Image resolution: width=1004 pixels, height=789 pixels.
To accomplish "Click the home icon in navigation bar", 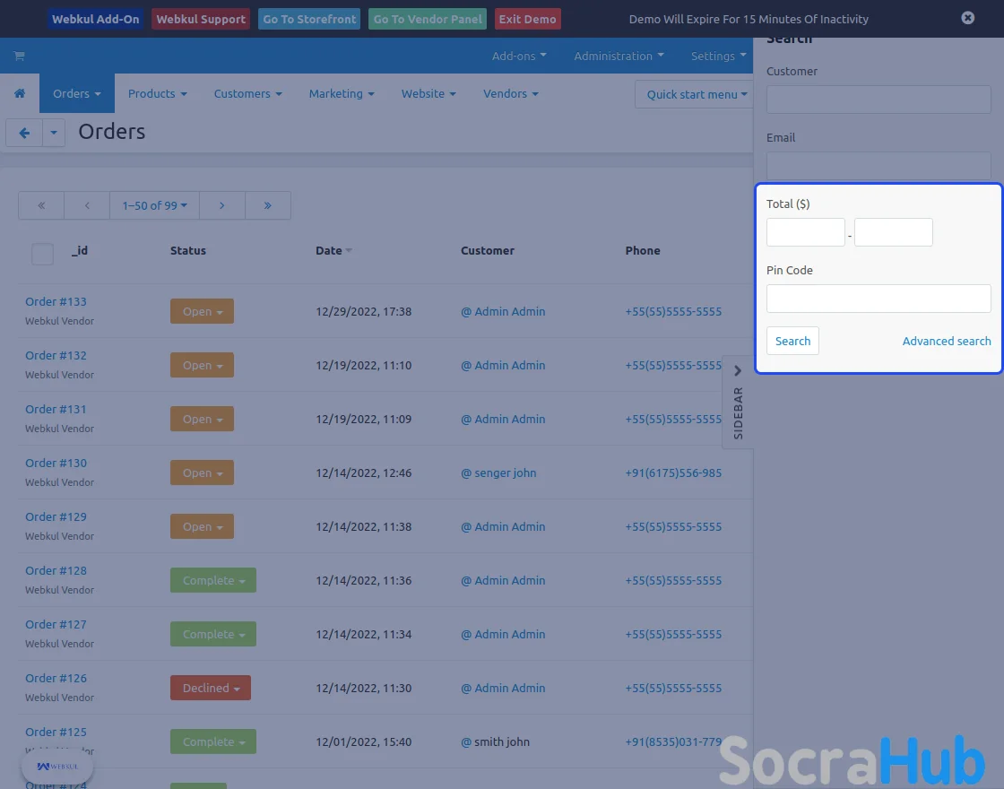I will 20,93.
